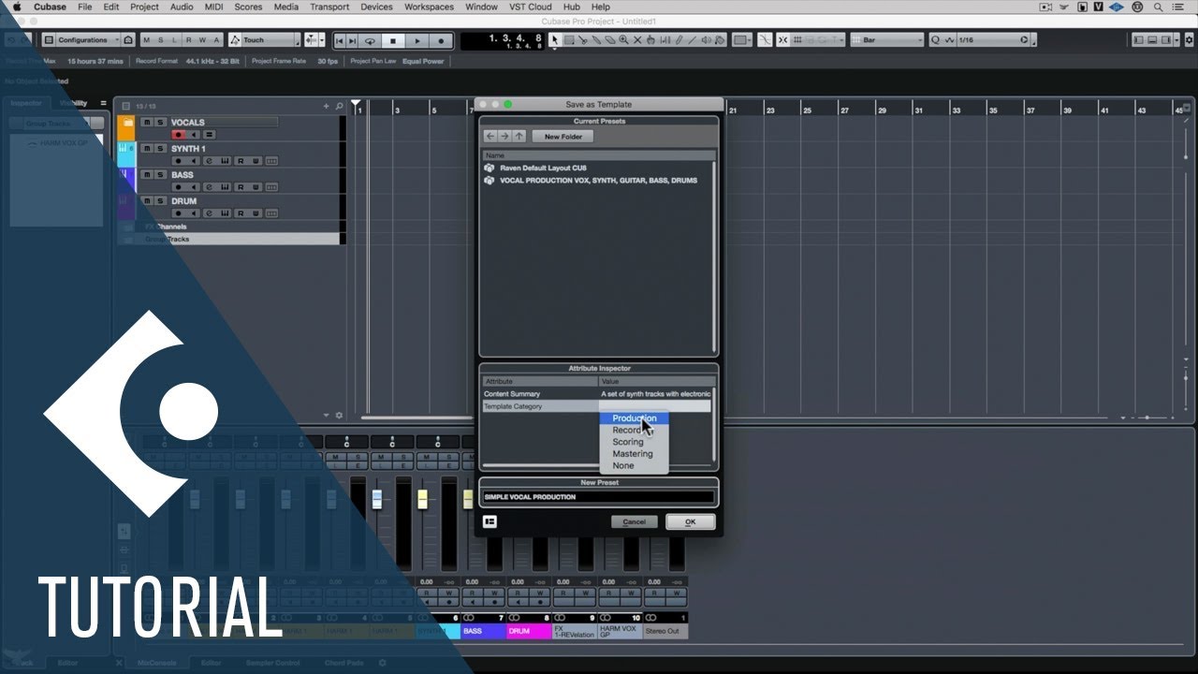
Task: Click OK in Save as Template
Action: point(690,521)
